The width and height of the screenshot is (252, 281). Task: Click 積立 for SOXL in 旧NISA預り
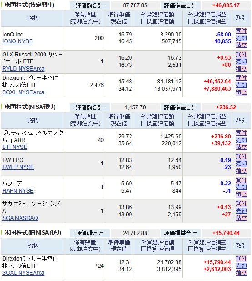point(241,273)
